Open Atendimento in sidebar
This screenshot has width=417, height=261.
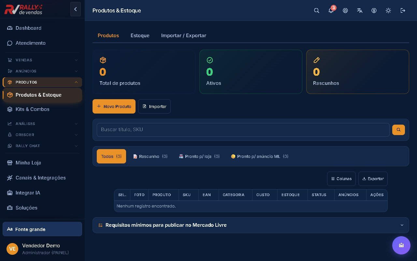point(42,43)
